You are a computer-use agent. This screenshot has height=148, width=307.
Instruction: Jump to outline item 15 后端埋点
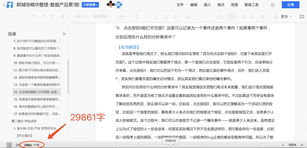click(37, 99)
